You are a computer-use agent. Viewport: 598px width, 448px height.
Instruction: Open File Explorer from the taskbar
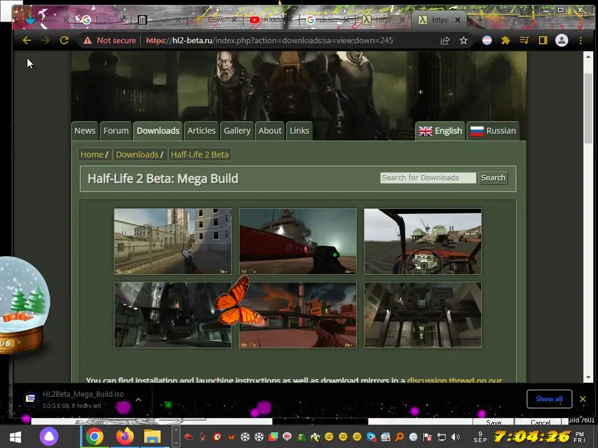pyautogui.click(x=152, y=436)
